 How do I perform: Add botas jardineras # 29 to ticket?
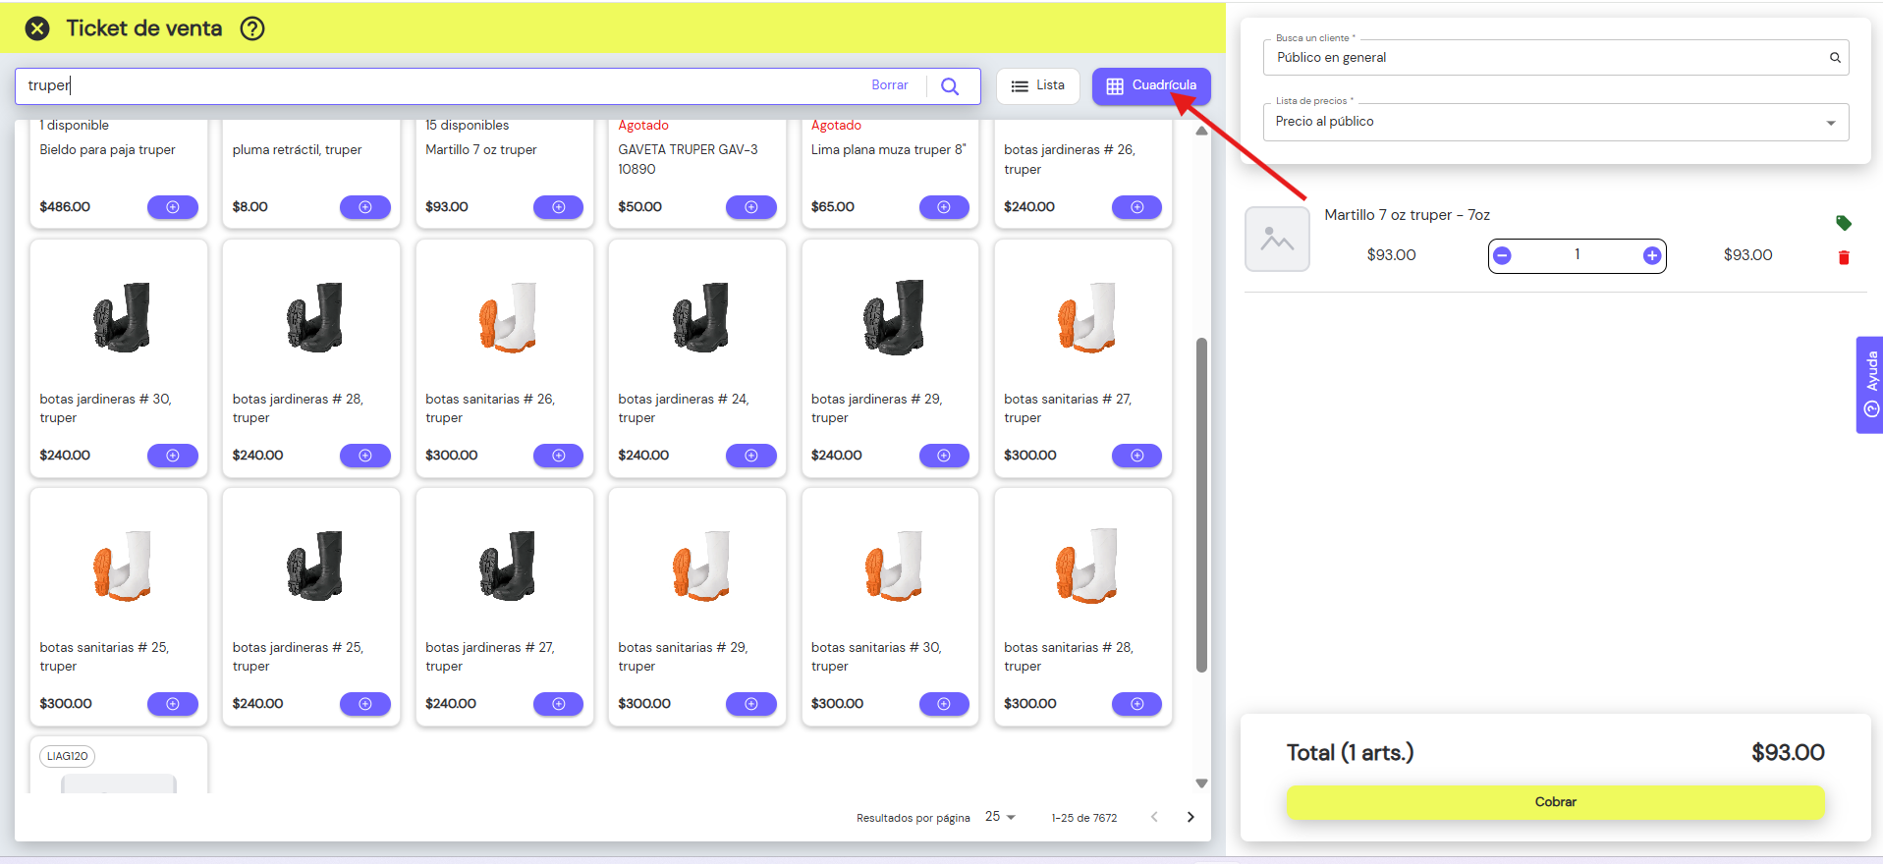[x=944, y=456]
